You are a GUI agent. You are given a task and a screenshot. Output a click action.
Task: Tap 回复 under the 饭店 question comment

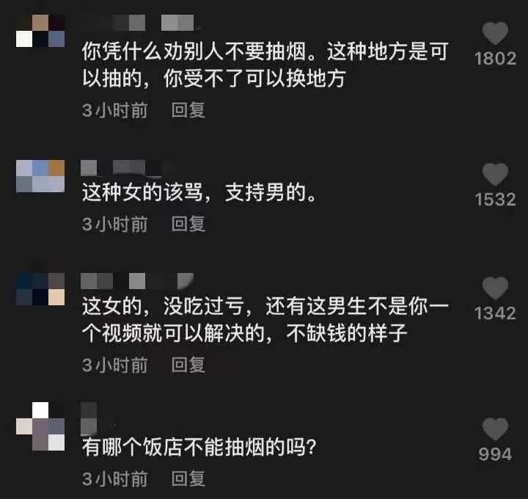188,478
